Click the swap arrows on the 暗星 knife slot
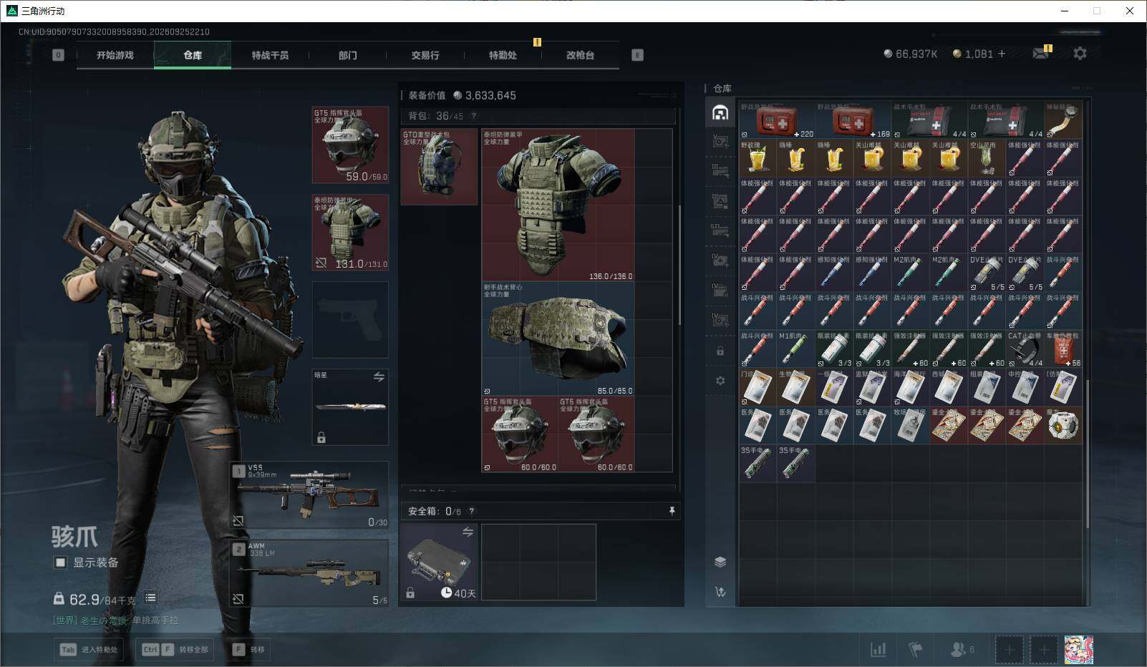 (379, 376)
